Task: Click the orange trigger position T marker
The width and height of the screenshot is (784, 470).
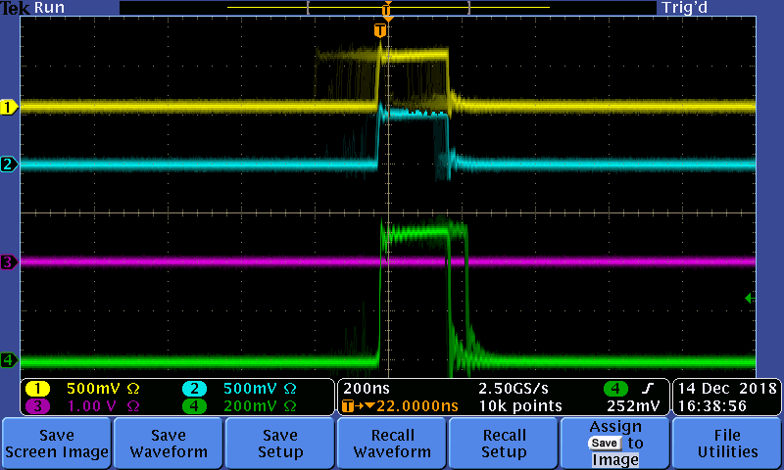Action: point(380,31)
